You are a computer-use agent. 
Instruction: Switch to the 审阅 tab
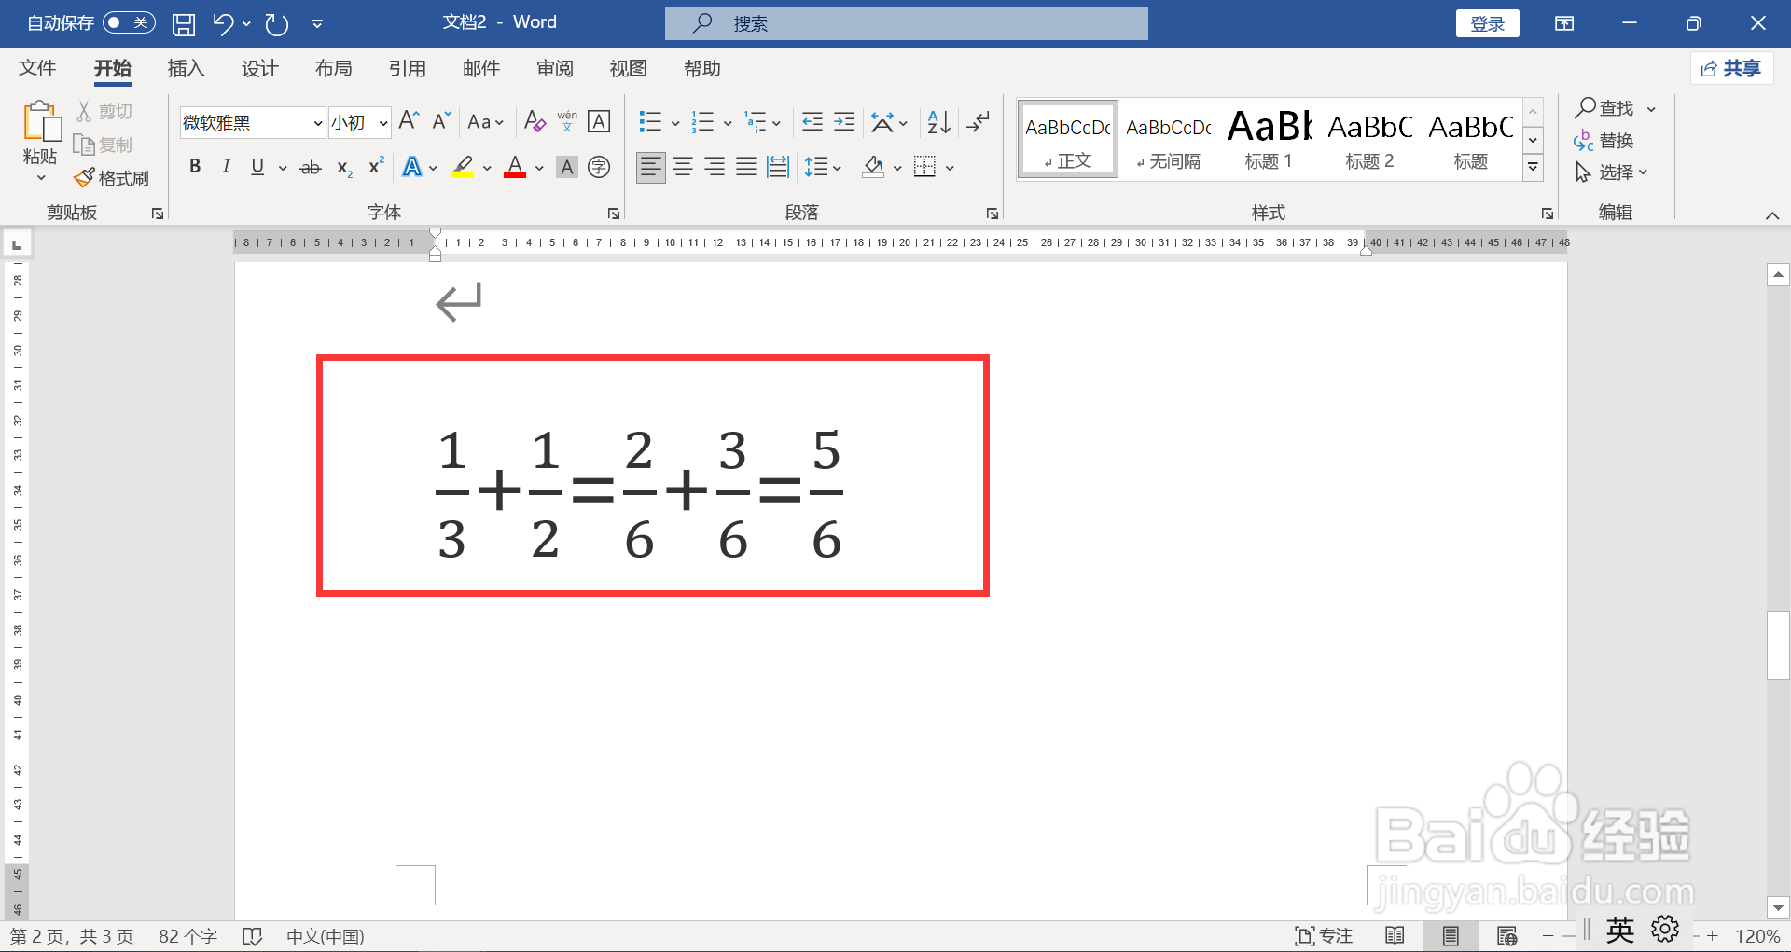click(555, 68)
